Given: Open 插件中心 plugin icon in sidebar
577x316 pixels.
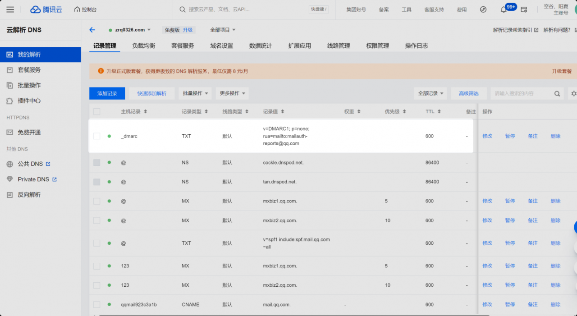Looking at the screenshot, I should (x=9, y=101).
